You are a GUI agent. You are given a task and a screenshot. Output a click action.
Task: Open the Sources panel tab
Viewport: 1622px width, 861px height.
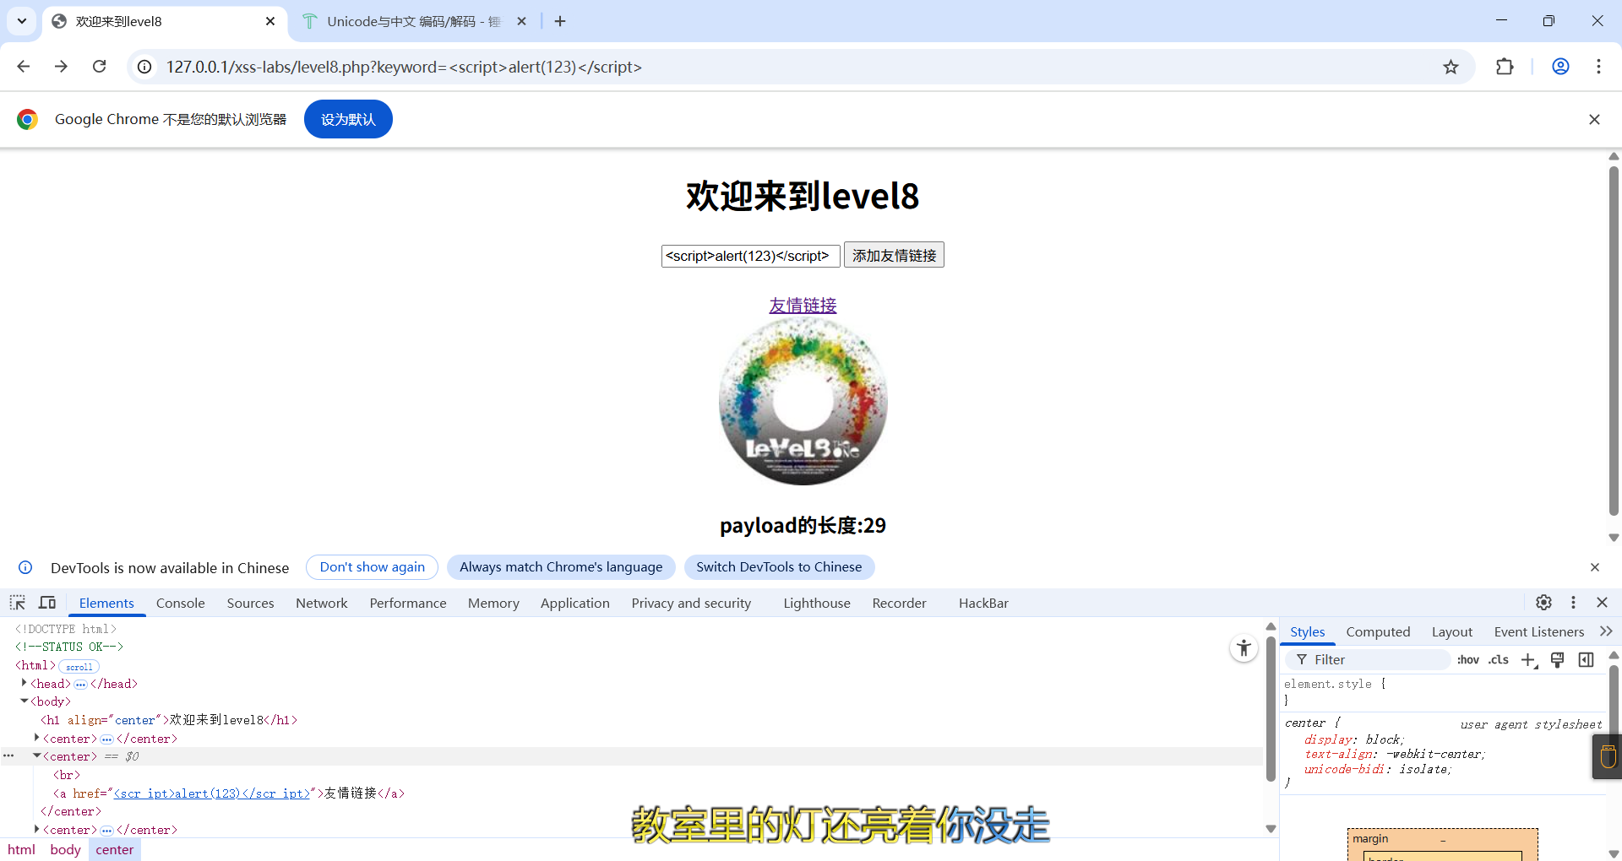coord(250,603)
